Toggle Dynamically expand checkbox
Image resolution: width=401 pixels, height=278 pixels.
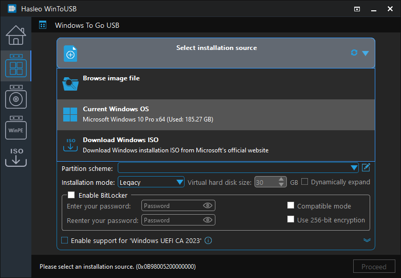click(x=304, y=182)
